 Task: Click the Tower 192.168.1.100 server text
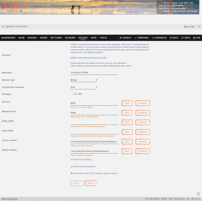182,3
